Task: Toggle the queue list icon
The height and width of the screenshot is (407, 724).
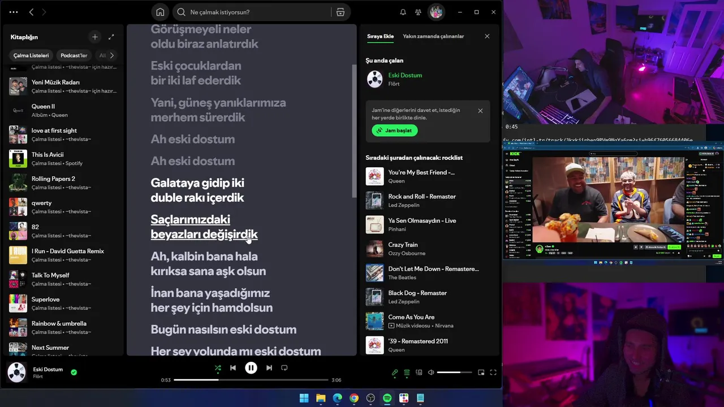Action: click(407, 373)
